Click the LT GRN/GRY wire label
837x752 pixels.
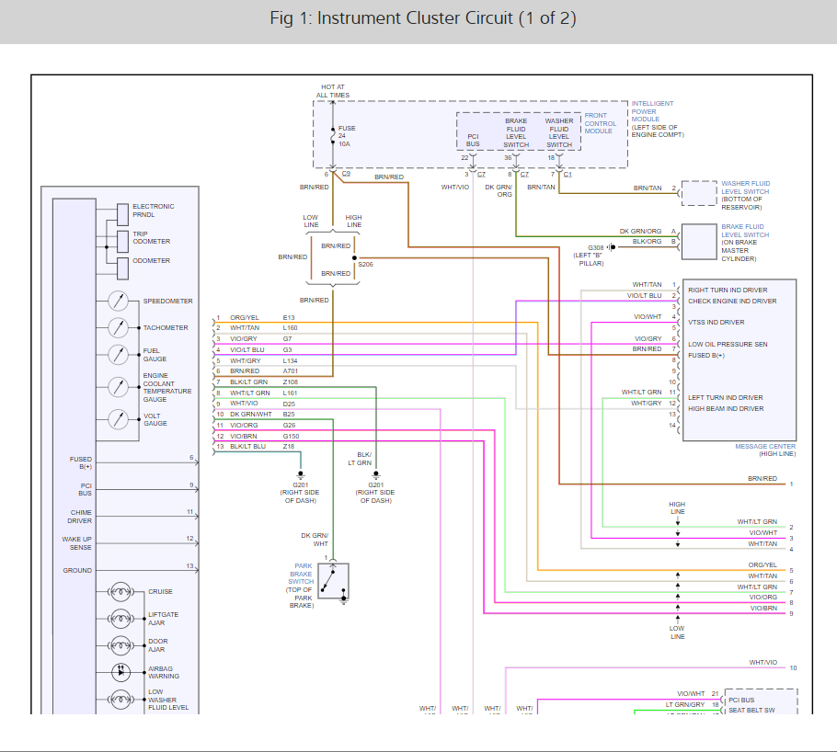pos(685,704)
